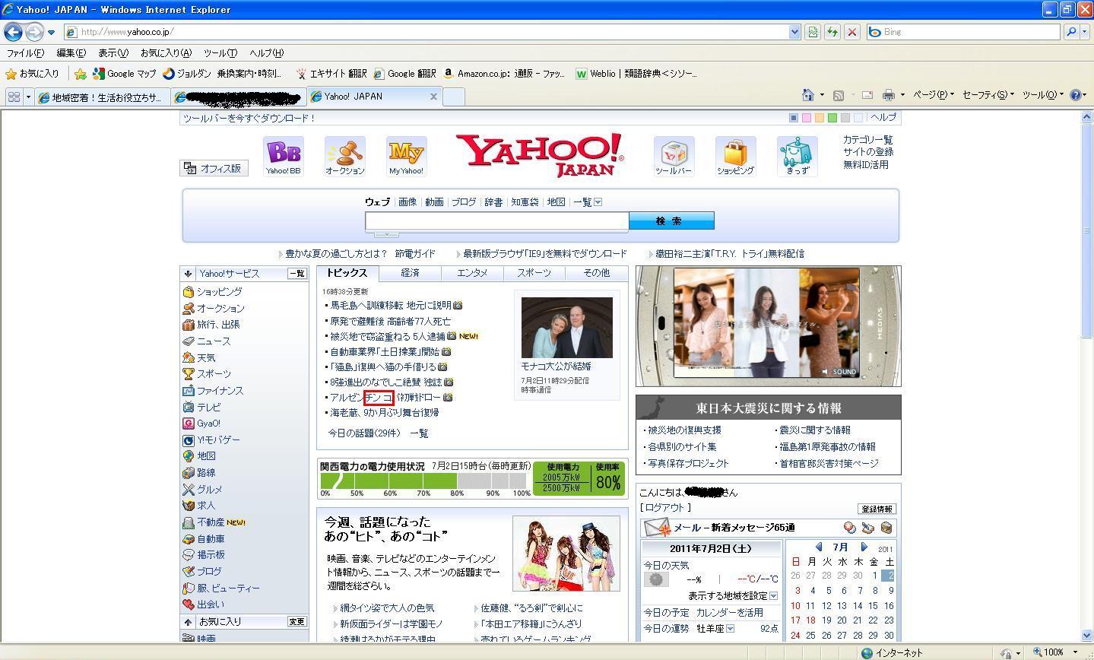The image size is (1094, 660).
Task: Go to next month in calendar
Action: tap(864, 547)
